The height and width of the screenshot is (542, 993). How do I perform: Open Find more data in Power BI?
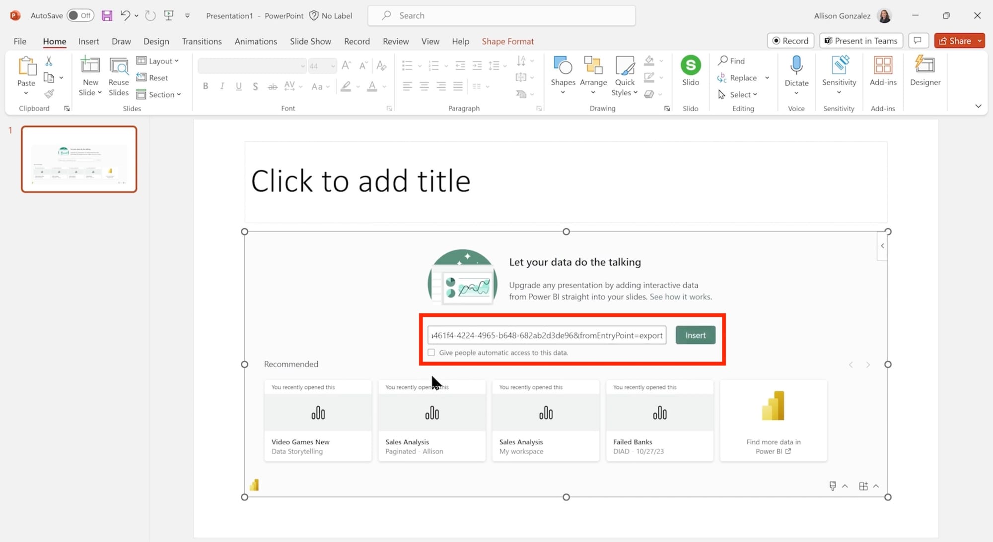click(773, 421)
